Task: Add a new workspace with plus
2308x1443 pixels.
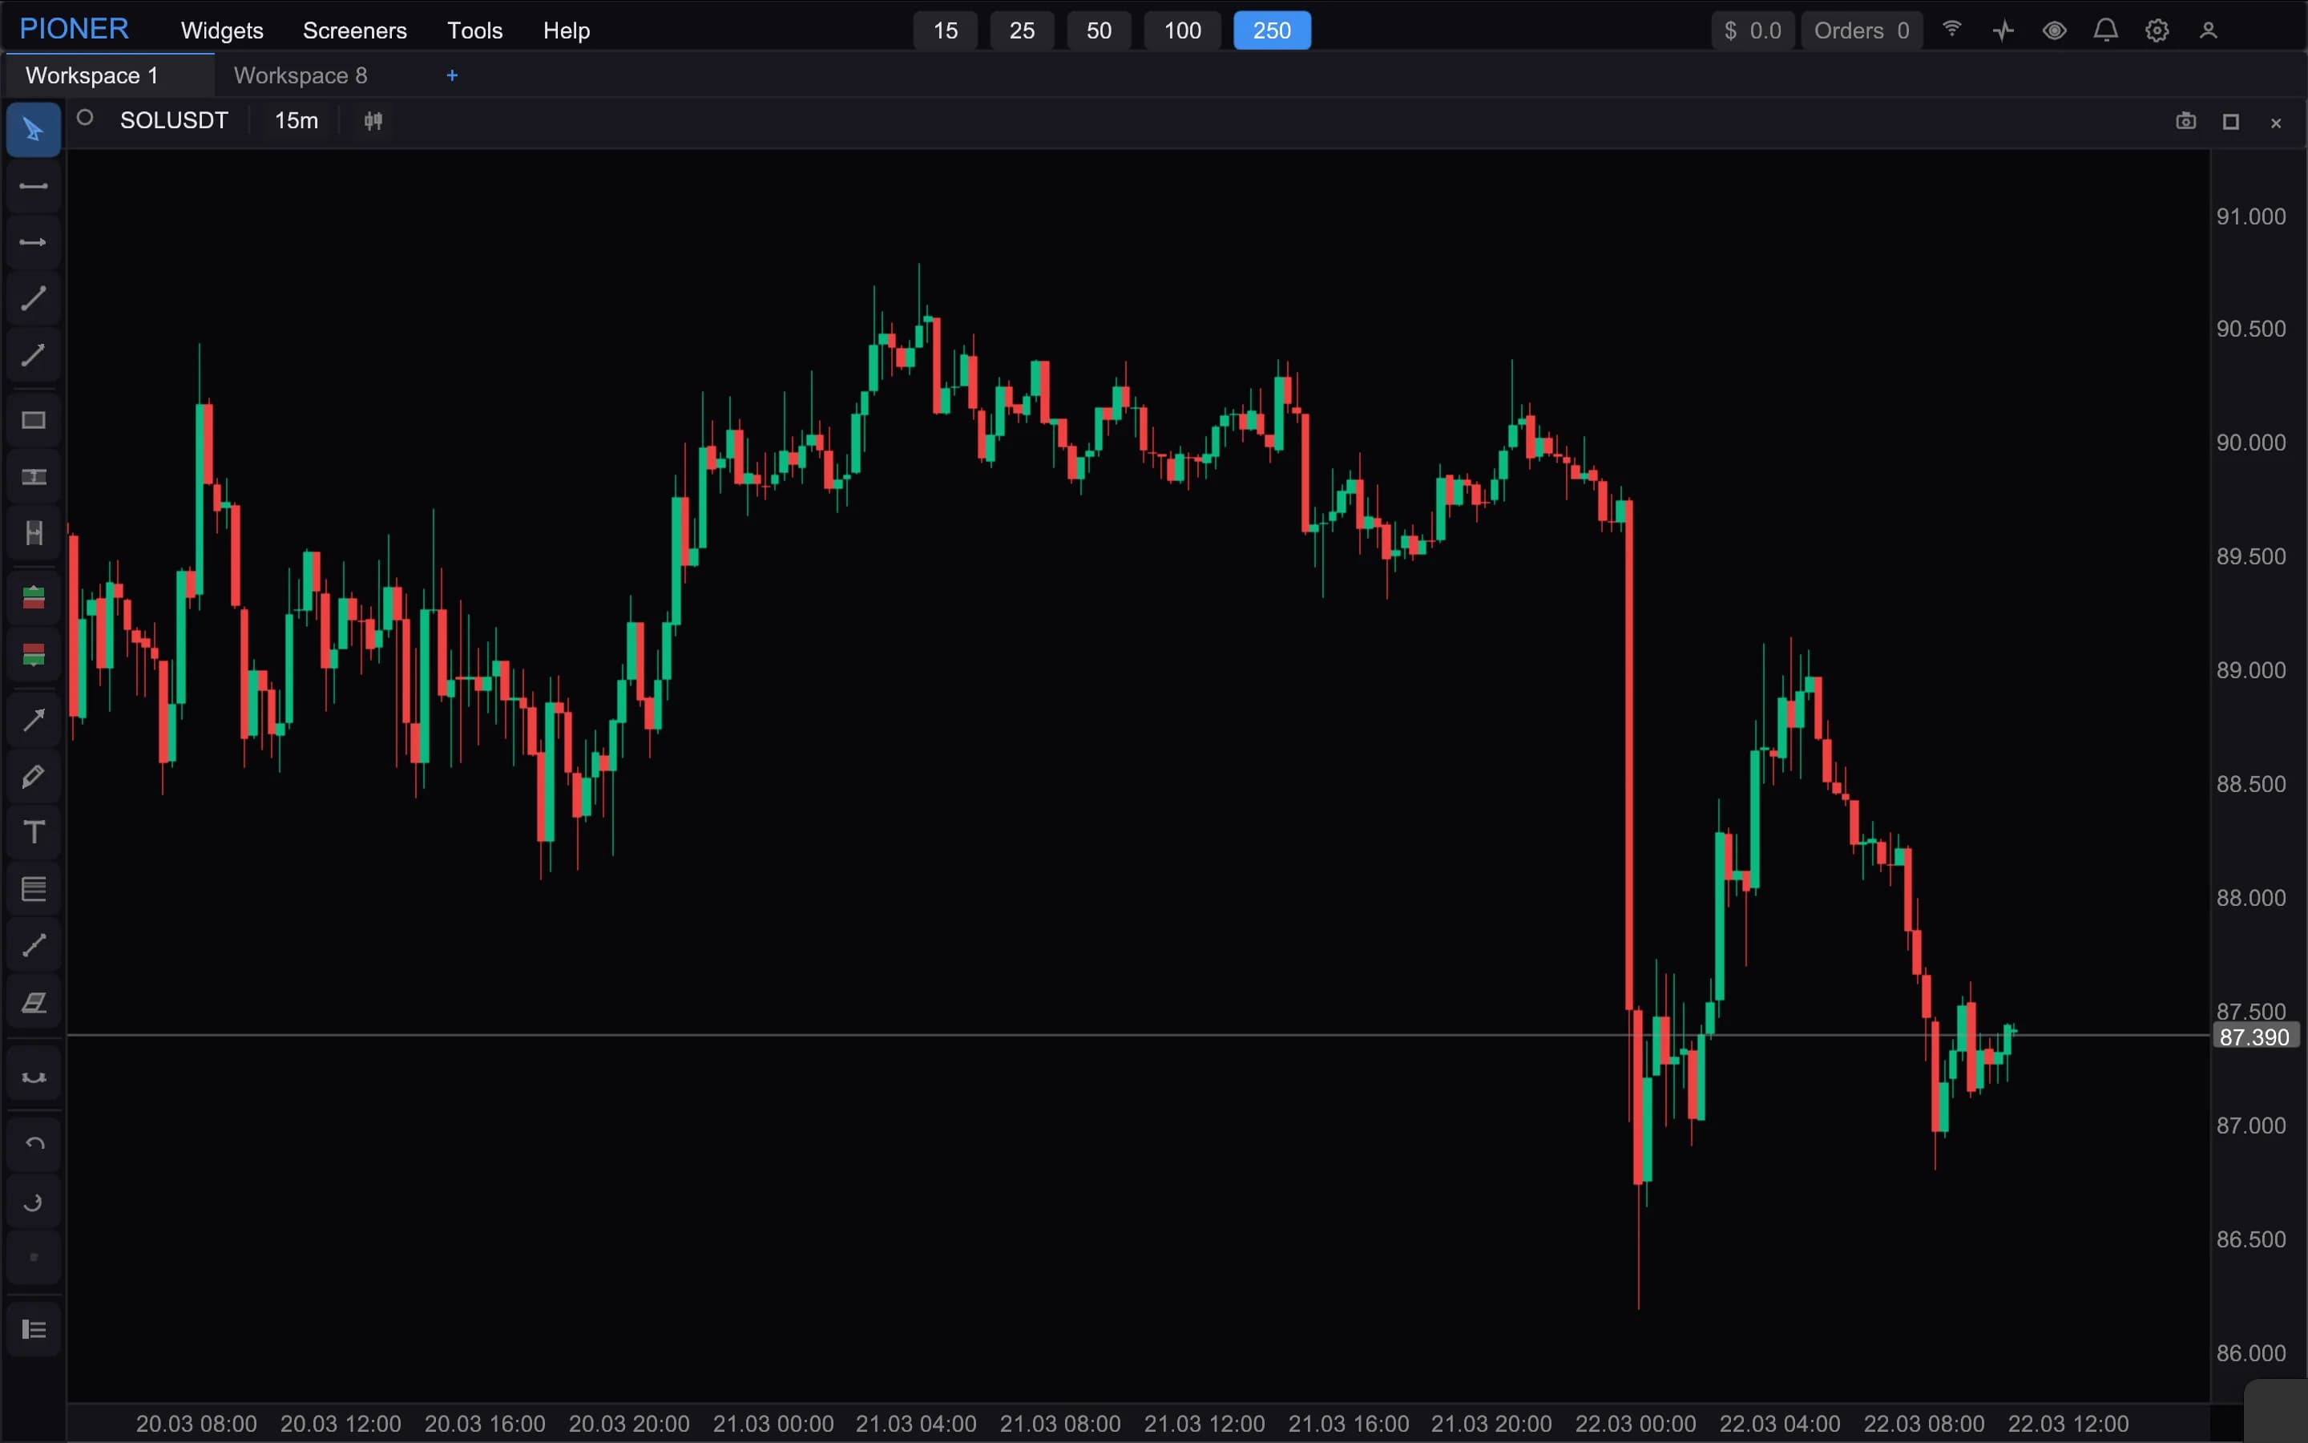Action: (452, 75)
